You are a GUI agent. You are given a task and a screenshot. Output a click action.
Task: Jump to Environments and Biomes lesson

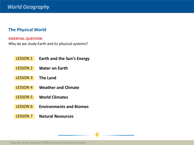(x=64, y=107)
